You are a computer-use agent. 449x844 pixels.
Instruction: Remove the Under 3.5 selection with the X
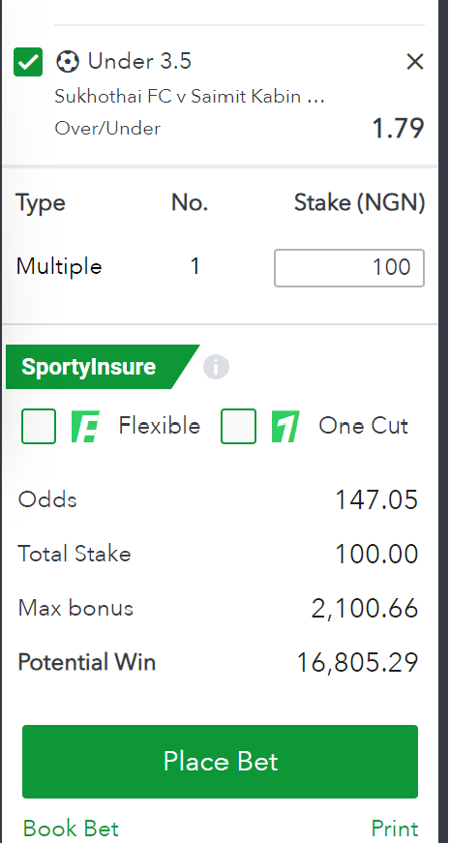pyautogui.click(x=414, y=63)
